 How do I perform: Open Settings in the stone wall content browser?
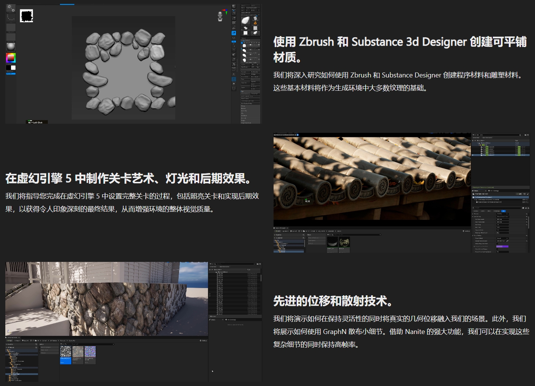pyautogui.click(x=204, y=340)
